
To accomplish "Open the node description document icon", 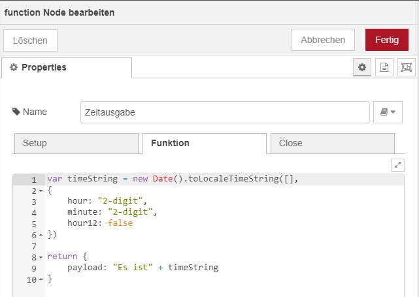I will tap(384, 67).
